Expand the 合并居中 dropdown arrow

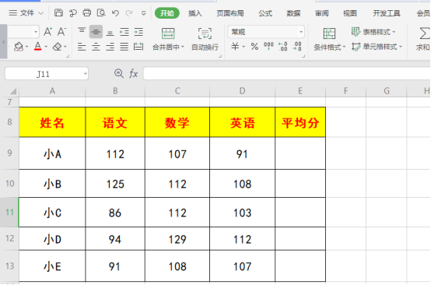(183, 47)
